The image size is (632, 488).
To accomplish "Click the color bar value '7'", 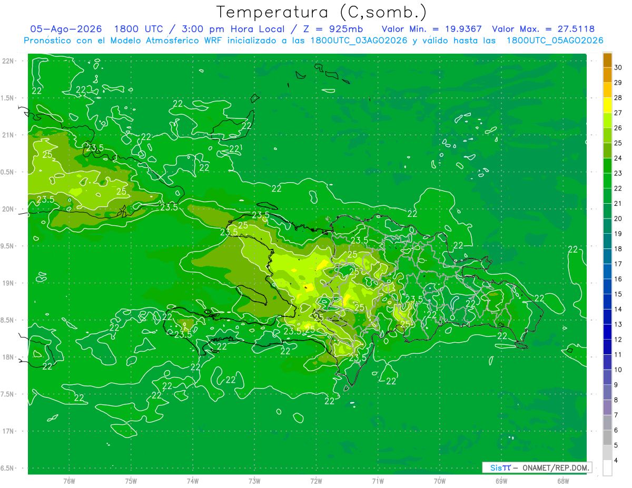I will click(x=617, y=415).
